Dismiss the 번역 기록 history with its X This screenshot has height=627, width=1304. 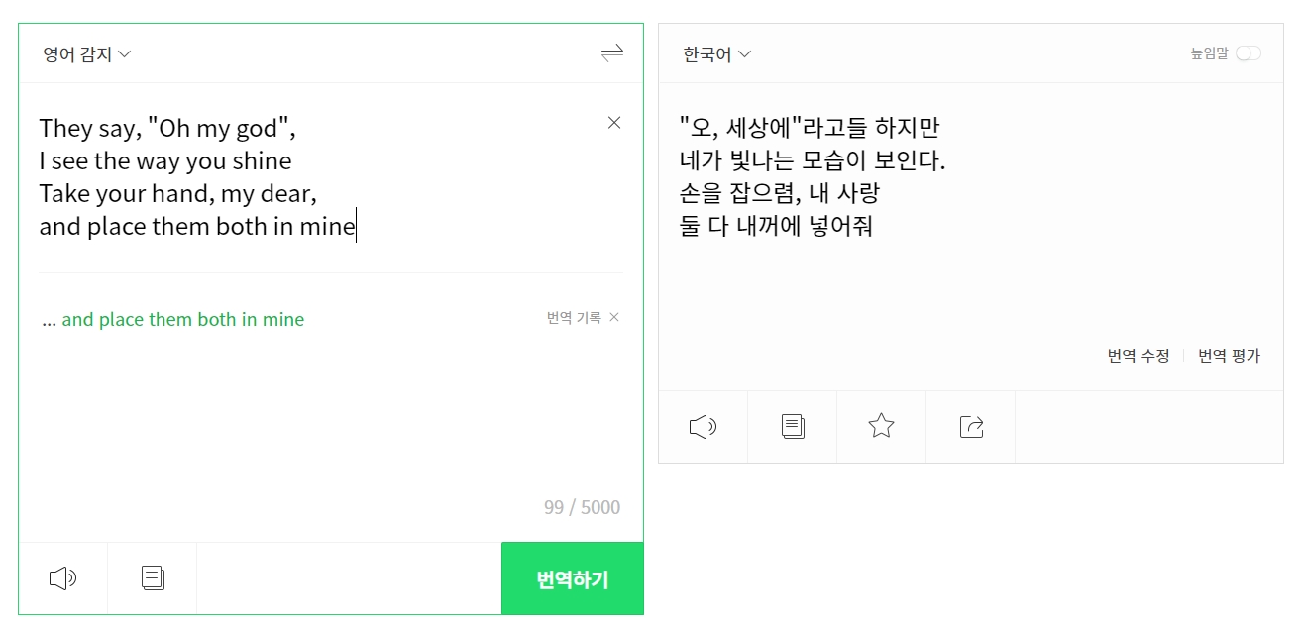[x=615, y=318]
